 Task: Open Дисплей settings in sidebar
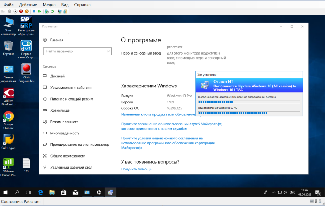tap(58, 76)
